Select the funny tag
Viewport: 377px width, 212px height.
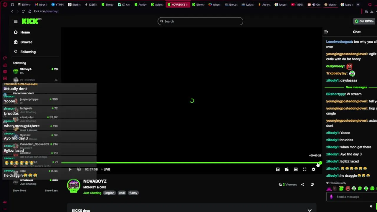tap(133, 193)
